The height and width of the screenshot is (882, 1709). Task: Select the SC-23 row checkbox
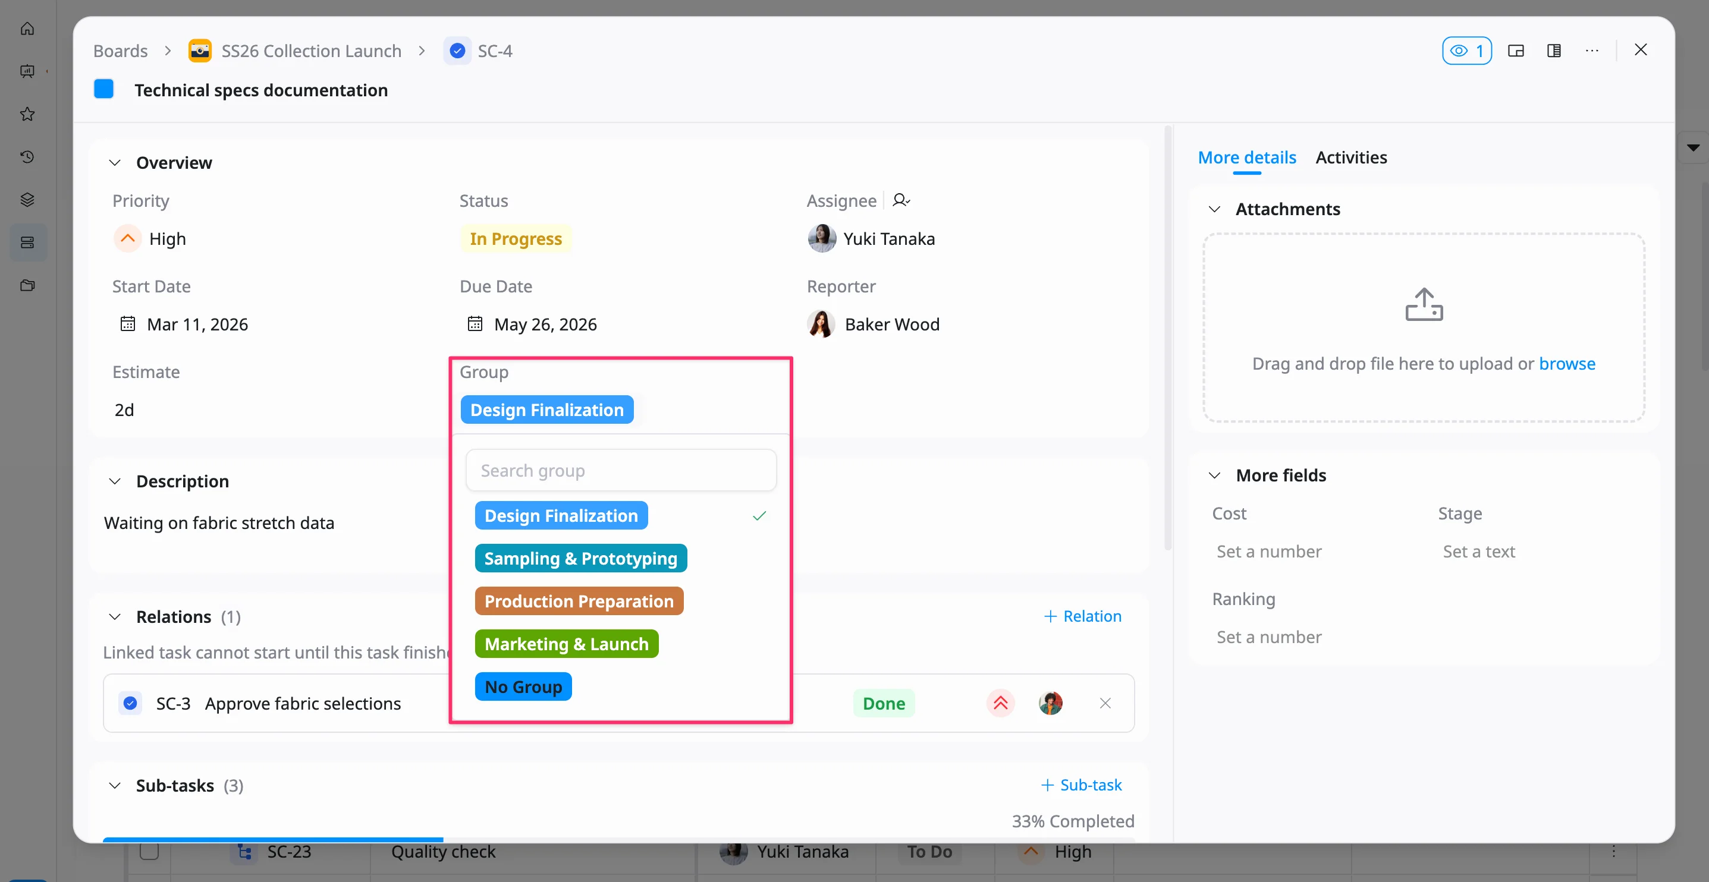[149, 851]
